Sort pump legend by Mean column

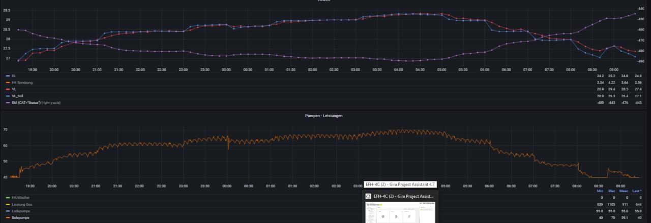pos(624,191)
